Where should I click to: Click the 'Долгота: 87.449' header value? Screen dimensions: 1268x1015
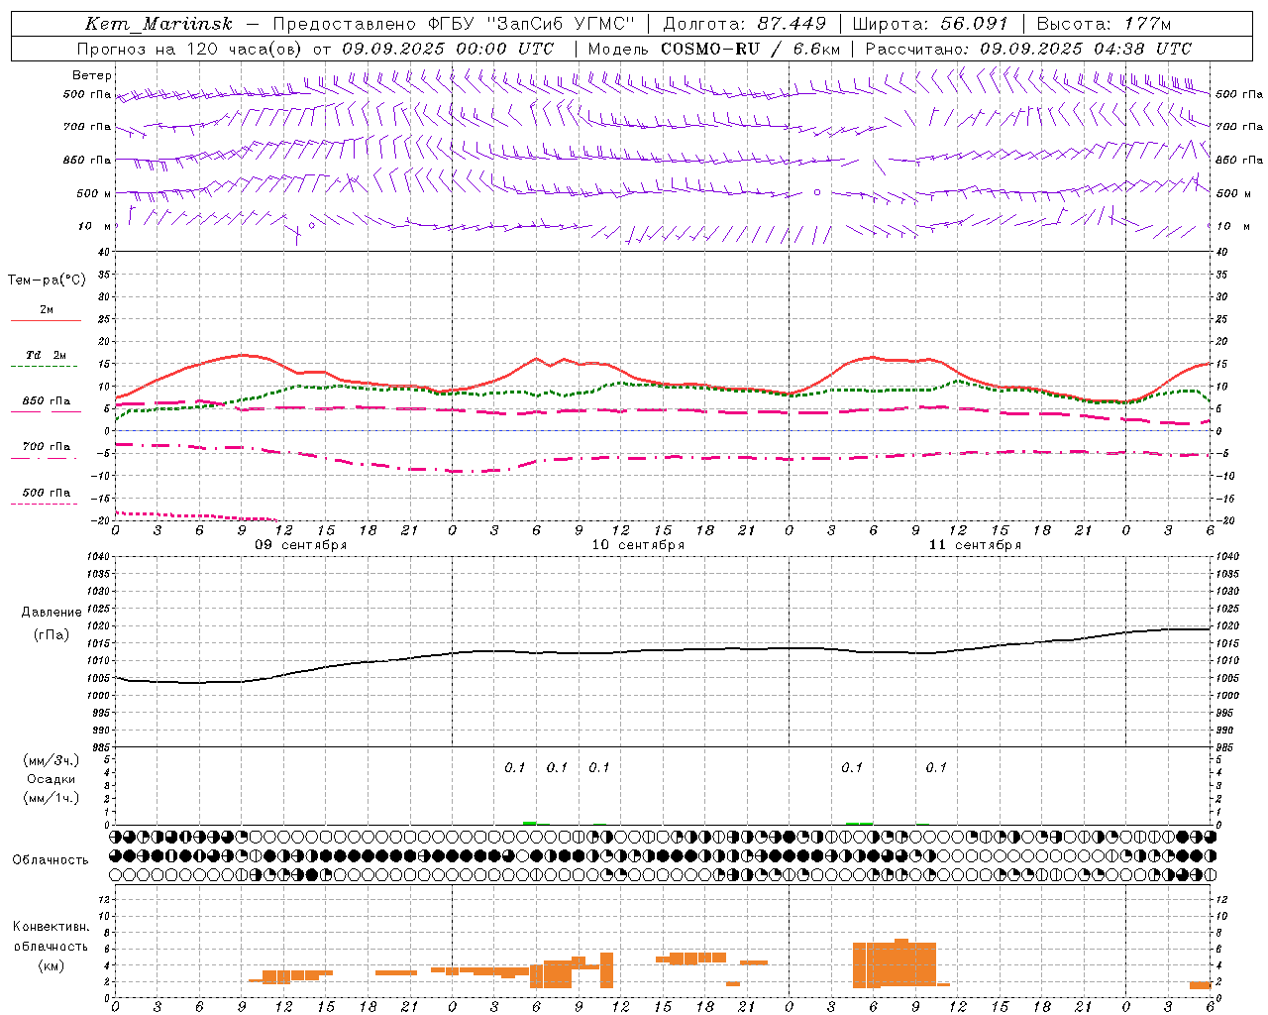click(744, 24)
